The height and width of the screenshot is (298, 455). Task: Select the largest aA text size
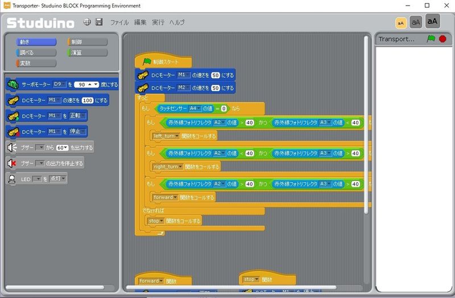433,22
